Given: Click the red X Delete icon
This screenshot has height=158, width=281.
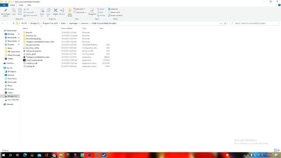Looking at the screenshot, I should point(55,10).
